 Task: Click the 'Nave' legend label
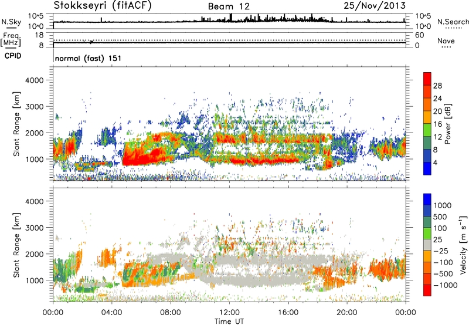click(x=446, y=41)
